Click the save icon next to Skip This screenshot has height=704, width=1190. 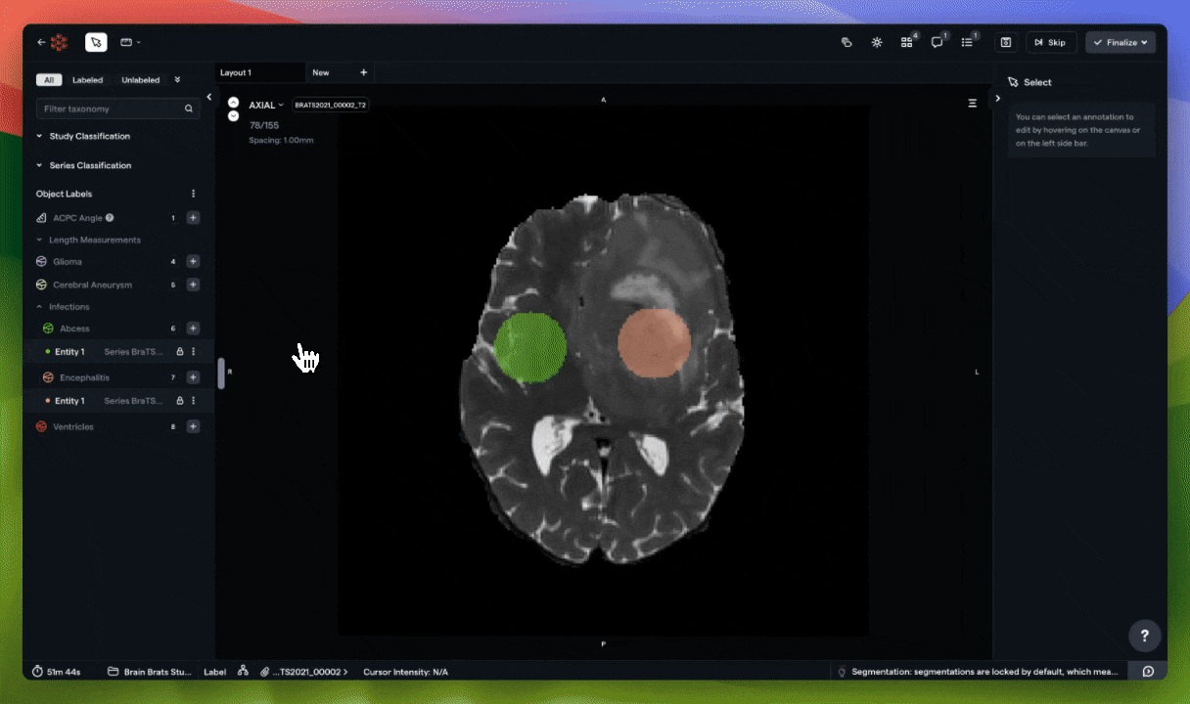[x=1005, y=42]
